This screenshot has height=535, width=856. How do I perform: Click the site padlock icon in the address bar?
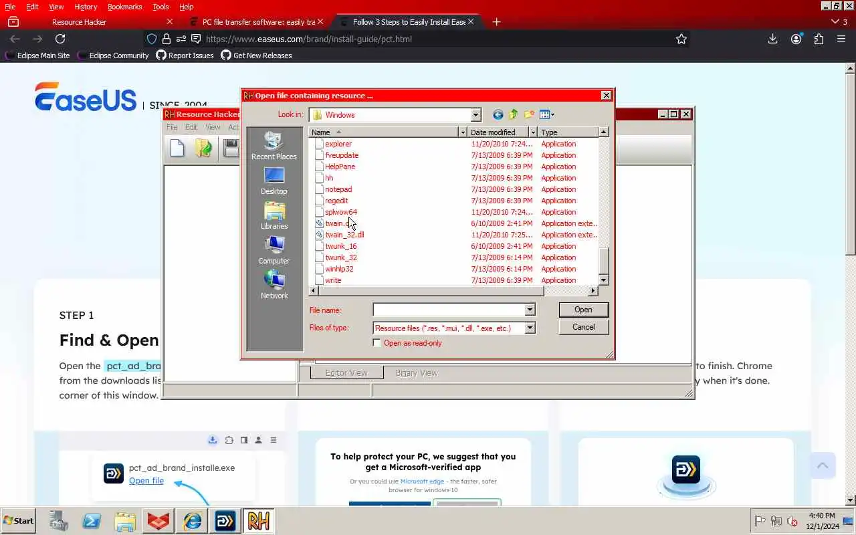tap(167, 39)
